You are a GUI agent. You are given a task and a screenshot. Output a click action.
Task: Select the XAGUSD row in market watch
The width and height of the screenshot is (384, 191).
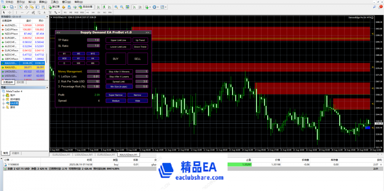pos(11,67)
